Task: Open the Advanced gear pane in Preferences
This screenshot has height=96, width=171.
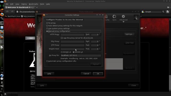Action: tap(123, 18)
